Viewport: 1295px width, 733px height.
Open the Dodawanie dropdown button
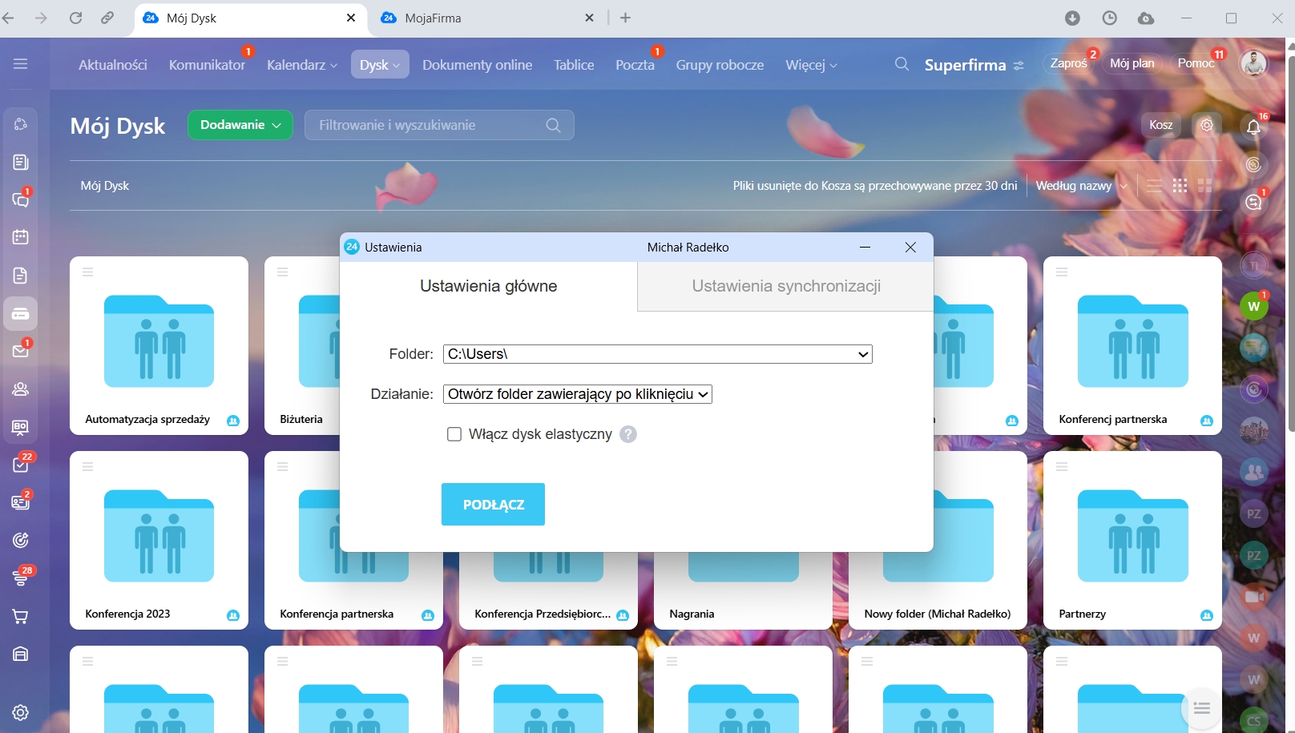click(240, 125)
